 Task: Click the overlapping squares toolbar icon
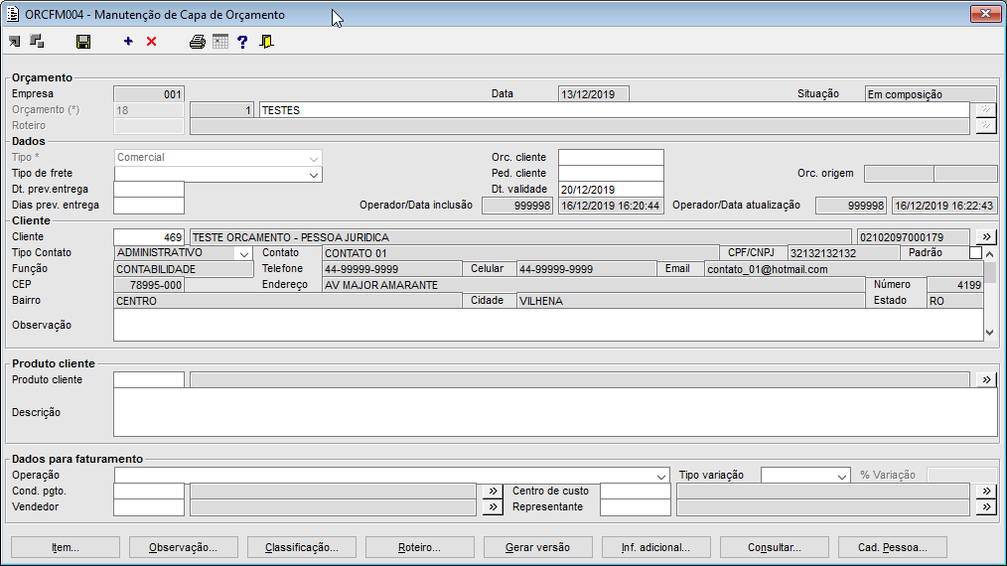pyautogui.click(x=38, y=42)
